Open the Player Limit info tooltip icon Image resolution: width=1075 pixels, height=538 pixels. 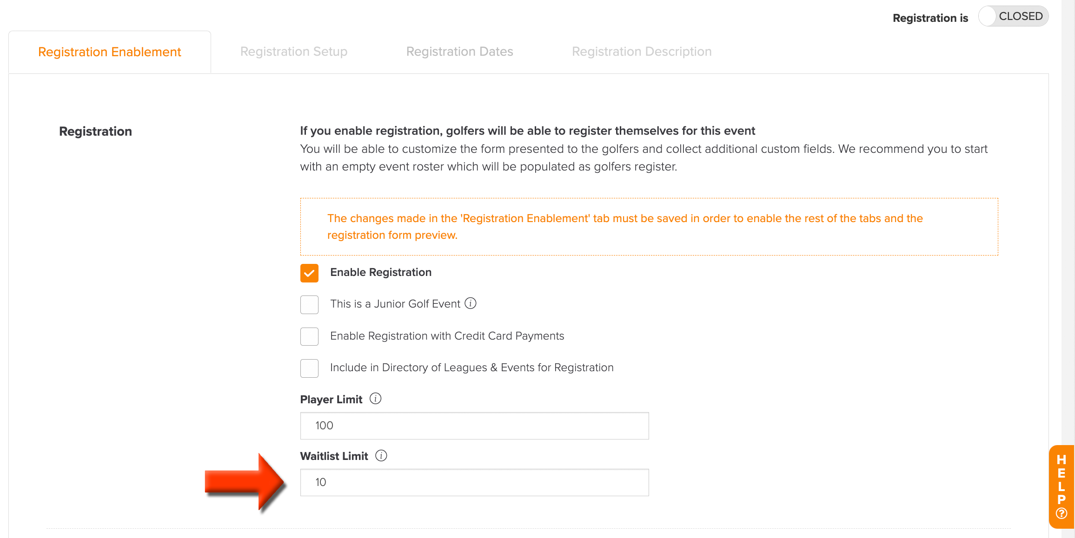pos(375,399)
